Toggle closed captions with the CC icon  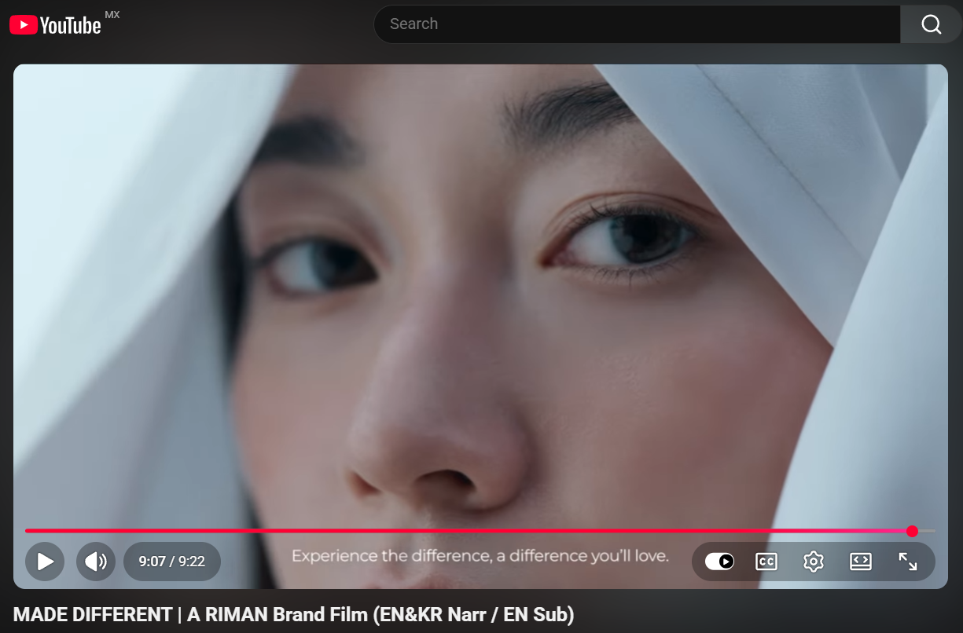click(766, 562)
